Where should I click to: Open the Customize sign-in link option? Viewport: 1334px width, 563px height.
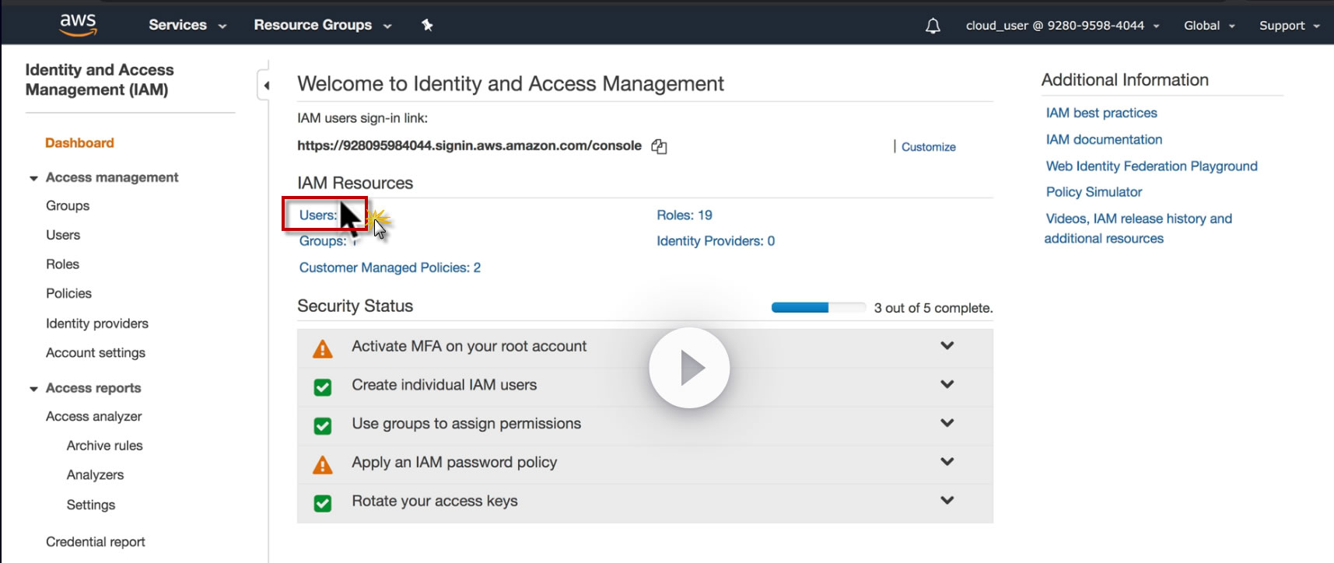928,147
